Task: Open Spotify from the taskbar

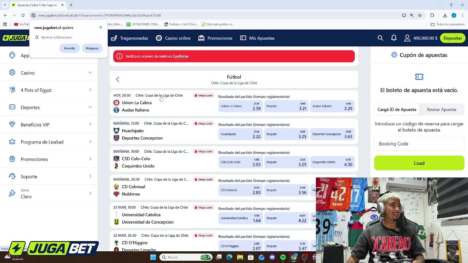Action: (x=283, y=257)
